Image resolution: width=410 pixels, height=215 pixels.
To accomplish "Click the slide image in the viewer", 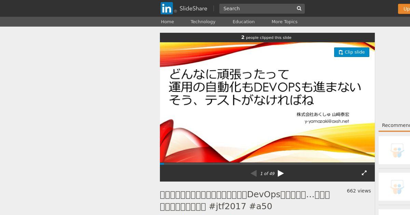I will point(267,102).
